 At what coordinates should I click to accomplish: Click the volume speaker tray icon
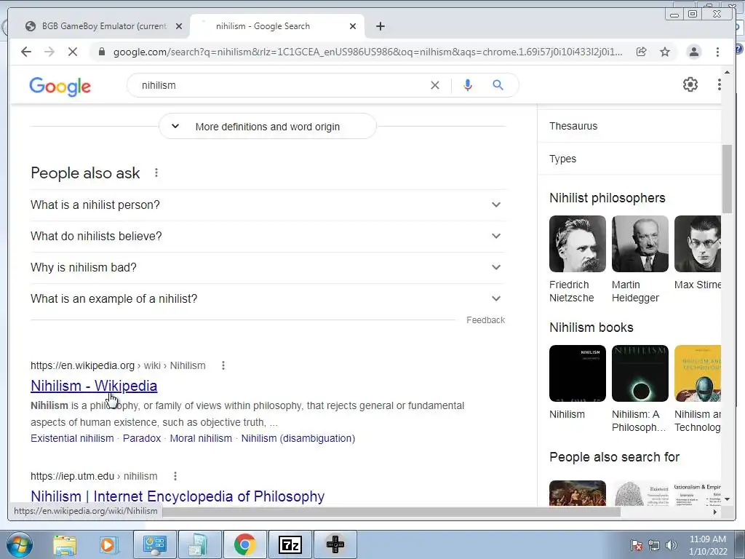click(672, 545)
